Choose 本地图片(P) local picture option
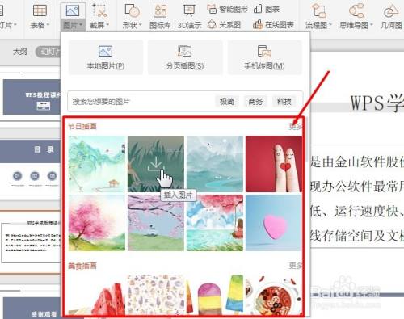404x319 pixels. tap(106, 57)
